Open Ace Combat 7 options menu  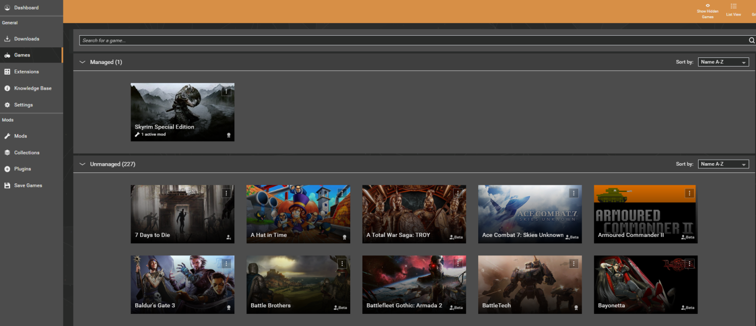pyautogui.click(x=574, y=193)
